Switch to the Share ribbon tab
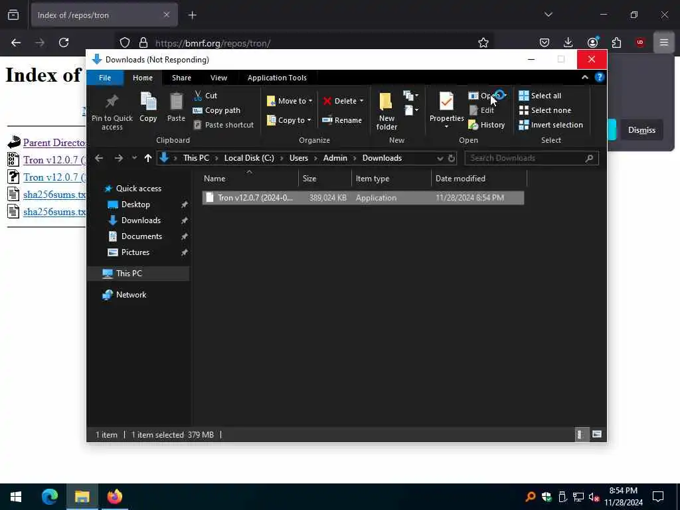The image size is (680, 510). click(x=181, y=78)
